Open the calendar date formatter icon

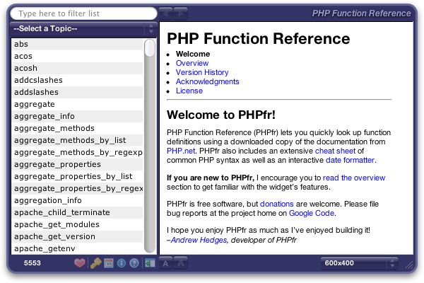coord(109,263)
